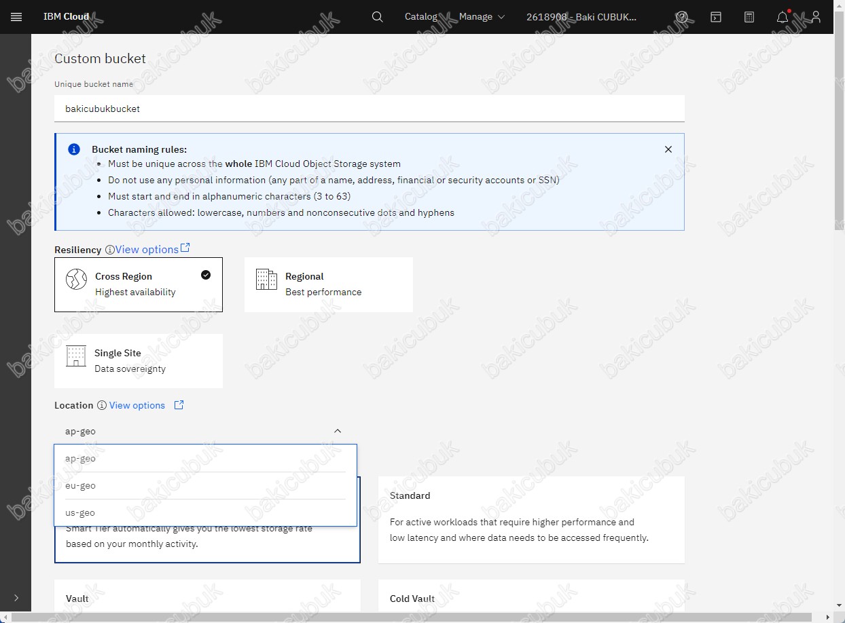Open the cost estimator calculator icon
The height and width of the screenshot is (623, 845).
(x=749, y=17)
